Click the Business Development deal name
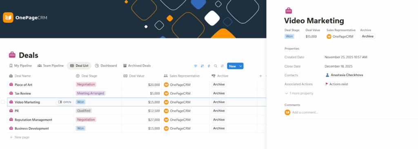 click(x=32, y=129)
